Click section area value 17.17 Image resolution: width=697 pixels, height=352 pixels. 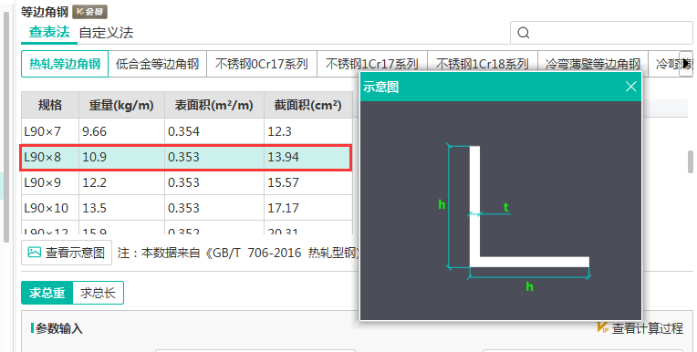coord(283,208)
